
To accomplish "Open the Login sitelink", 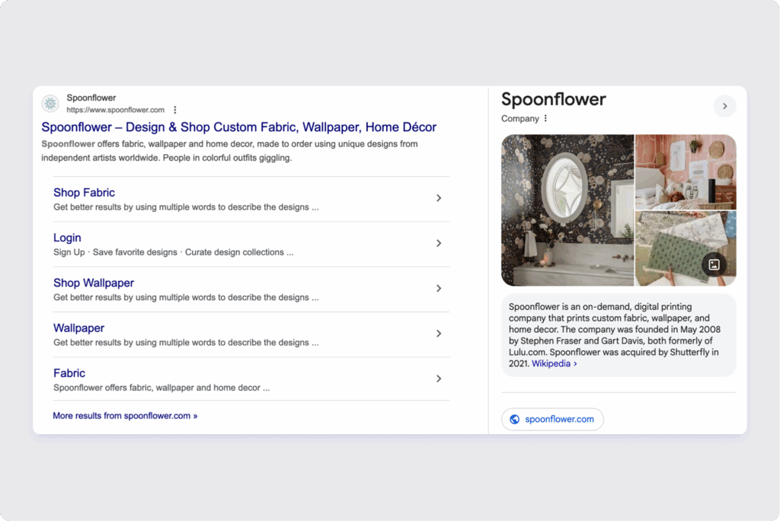I will pyautogui.click(x=67, y=238).
